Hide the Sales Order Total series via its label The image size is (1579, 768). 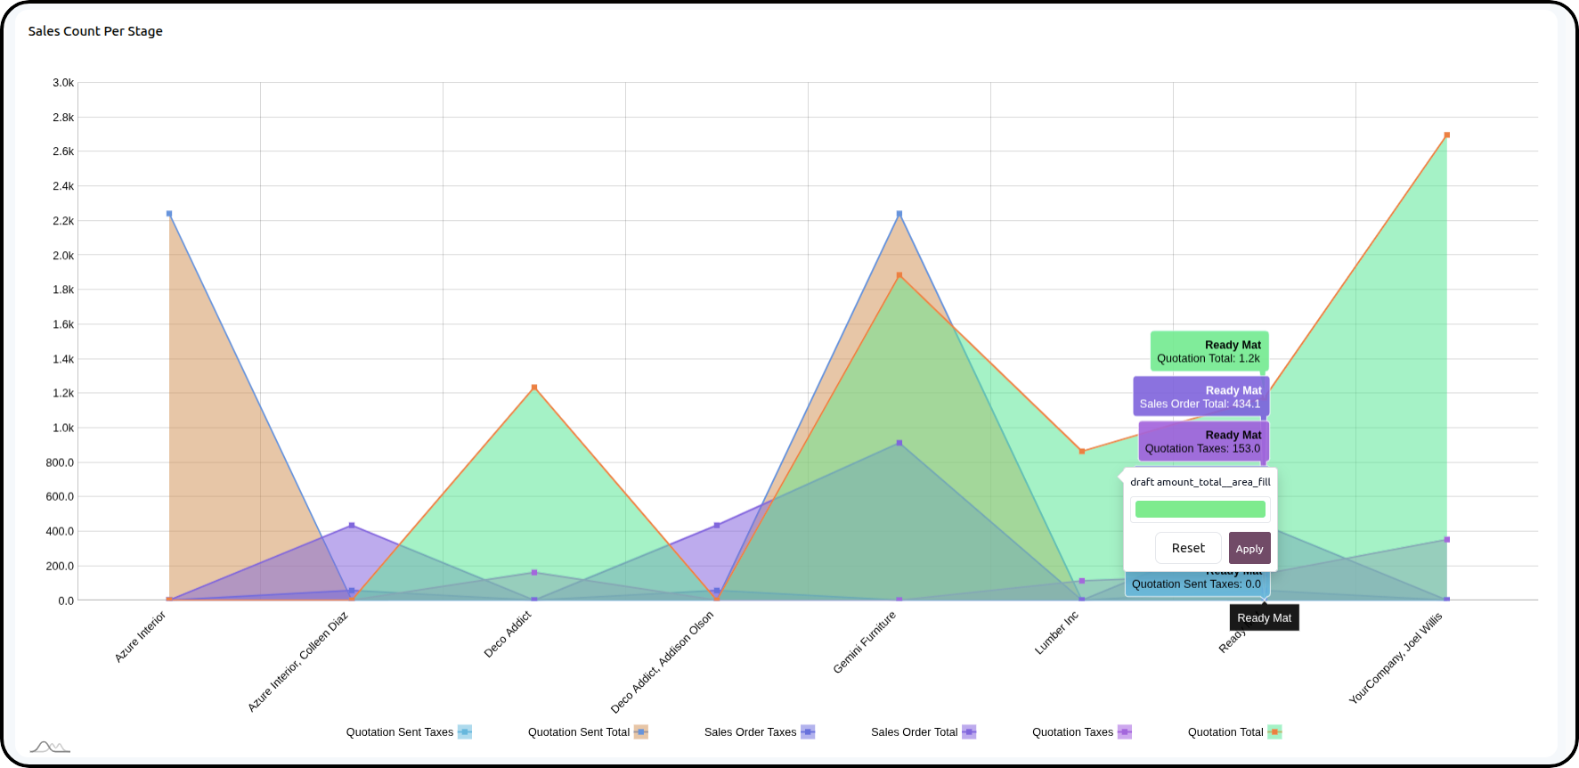(x=914, y=732)
